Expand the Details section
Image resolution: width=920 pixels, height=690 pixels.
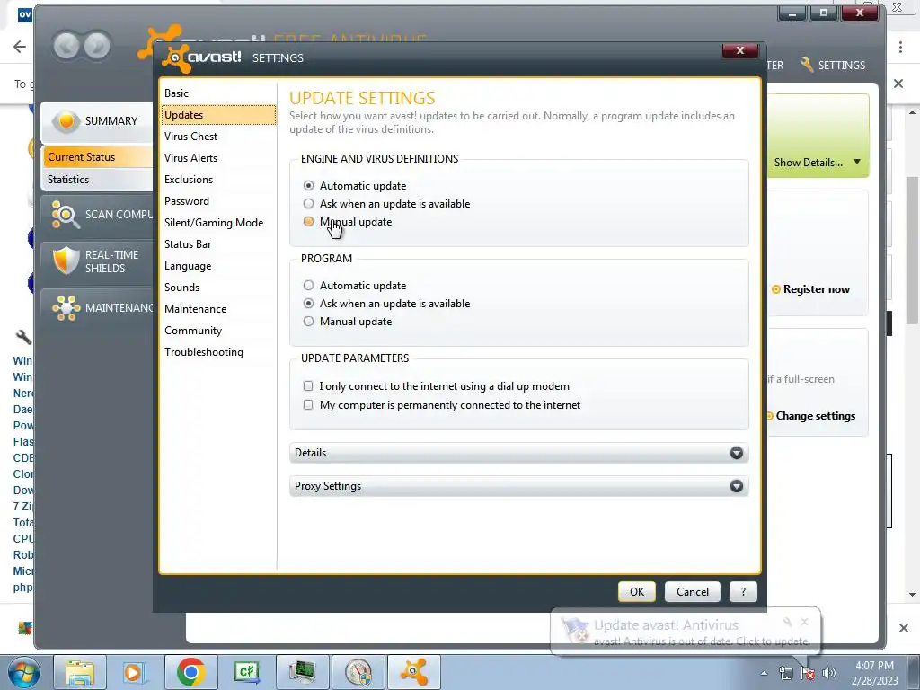(x=518, y=453)
